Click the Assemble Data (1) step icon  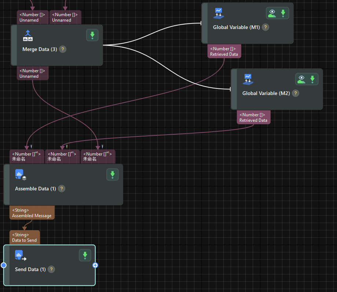[20, 175]
